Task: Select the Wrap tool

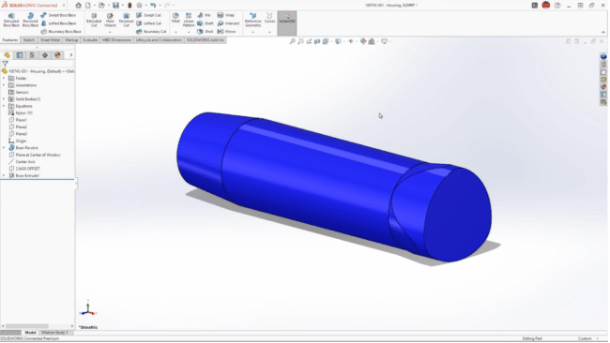Action: click(x=226, y=15)
